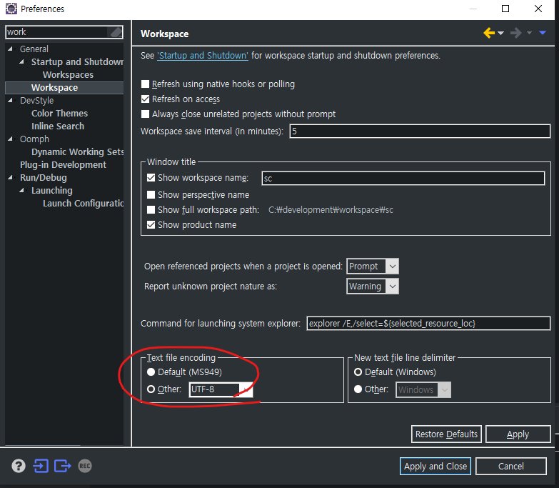Open the Warning project nature dropdown
The image size is (559, 488).
373,286
